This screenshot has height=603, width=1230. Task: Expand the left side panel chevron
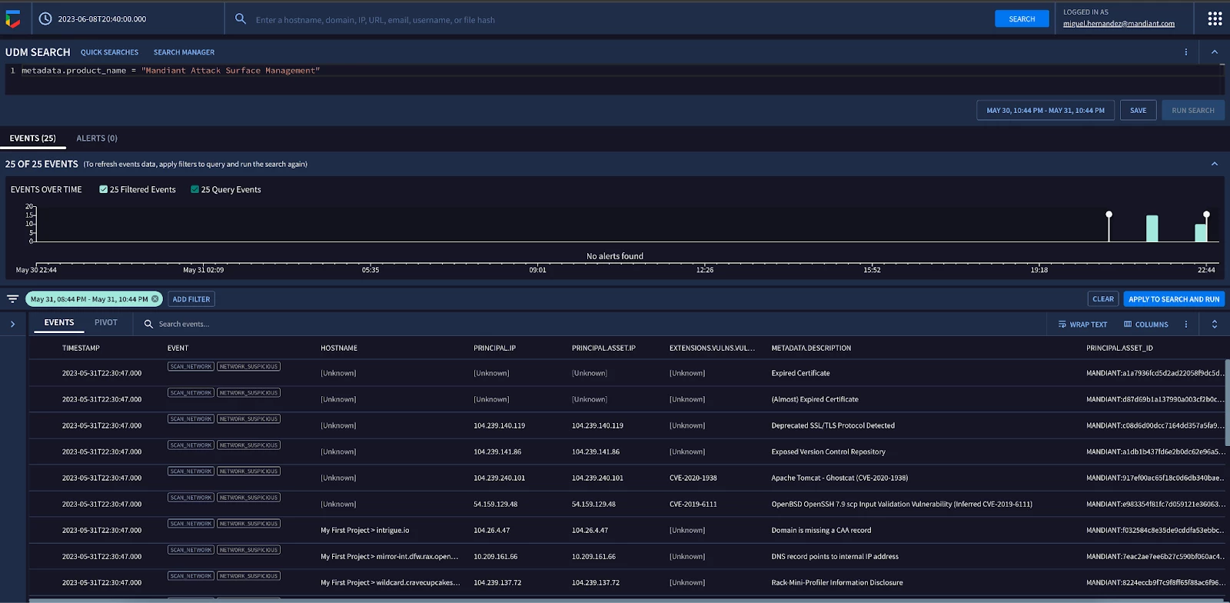[x=12, y=325]
